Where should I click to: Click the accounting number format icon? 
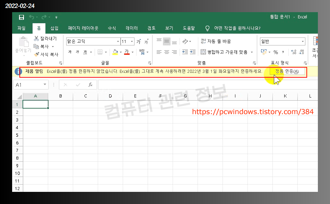(x=264, y=52)
